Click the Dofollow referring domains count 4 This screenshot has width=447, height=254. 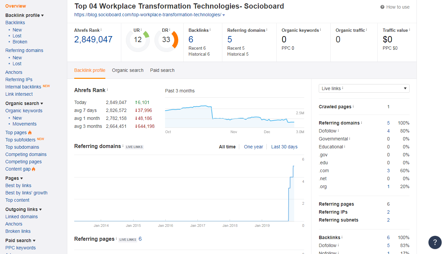388,131
